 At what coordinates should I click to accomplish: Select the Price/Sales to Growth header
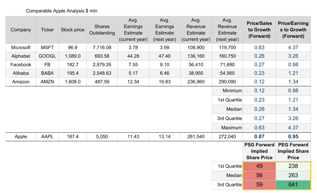point(259,30)
